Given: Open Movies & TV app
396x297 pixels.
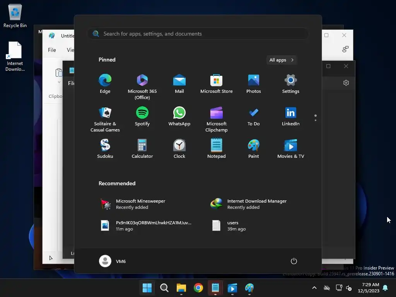Looking at the screenshot, I should (291, 149).
